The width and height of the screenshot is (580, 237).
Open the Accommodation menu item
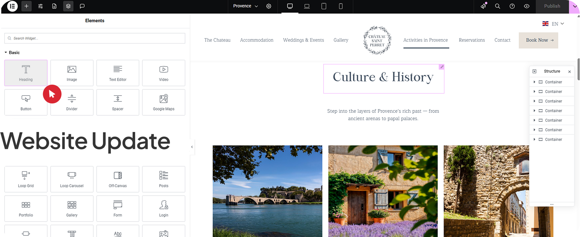pyautogui.click(x=256, y=40)
